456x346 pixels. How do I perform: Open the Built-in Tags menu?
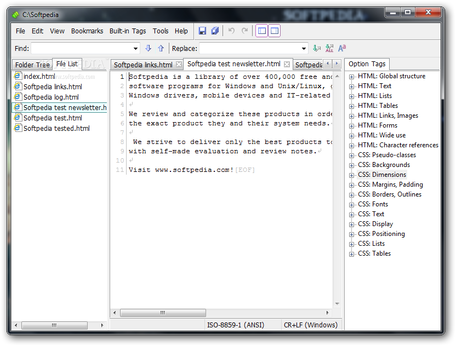(x=128, y=31)
